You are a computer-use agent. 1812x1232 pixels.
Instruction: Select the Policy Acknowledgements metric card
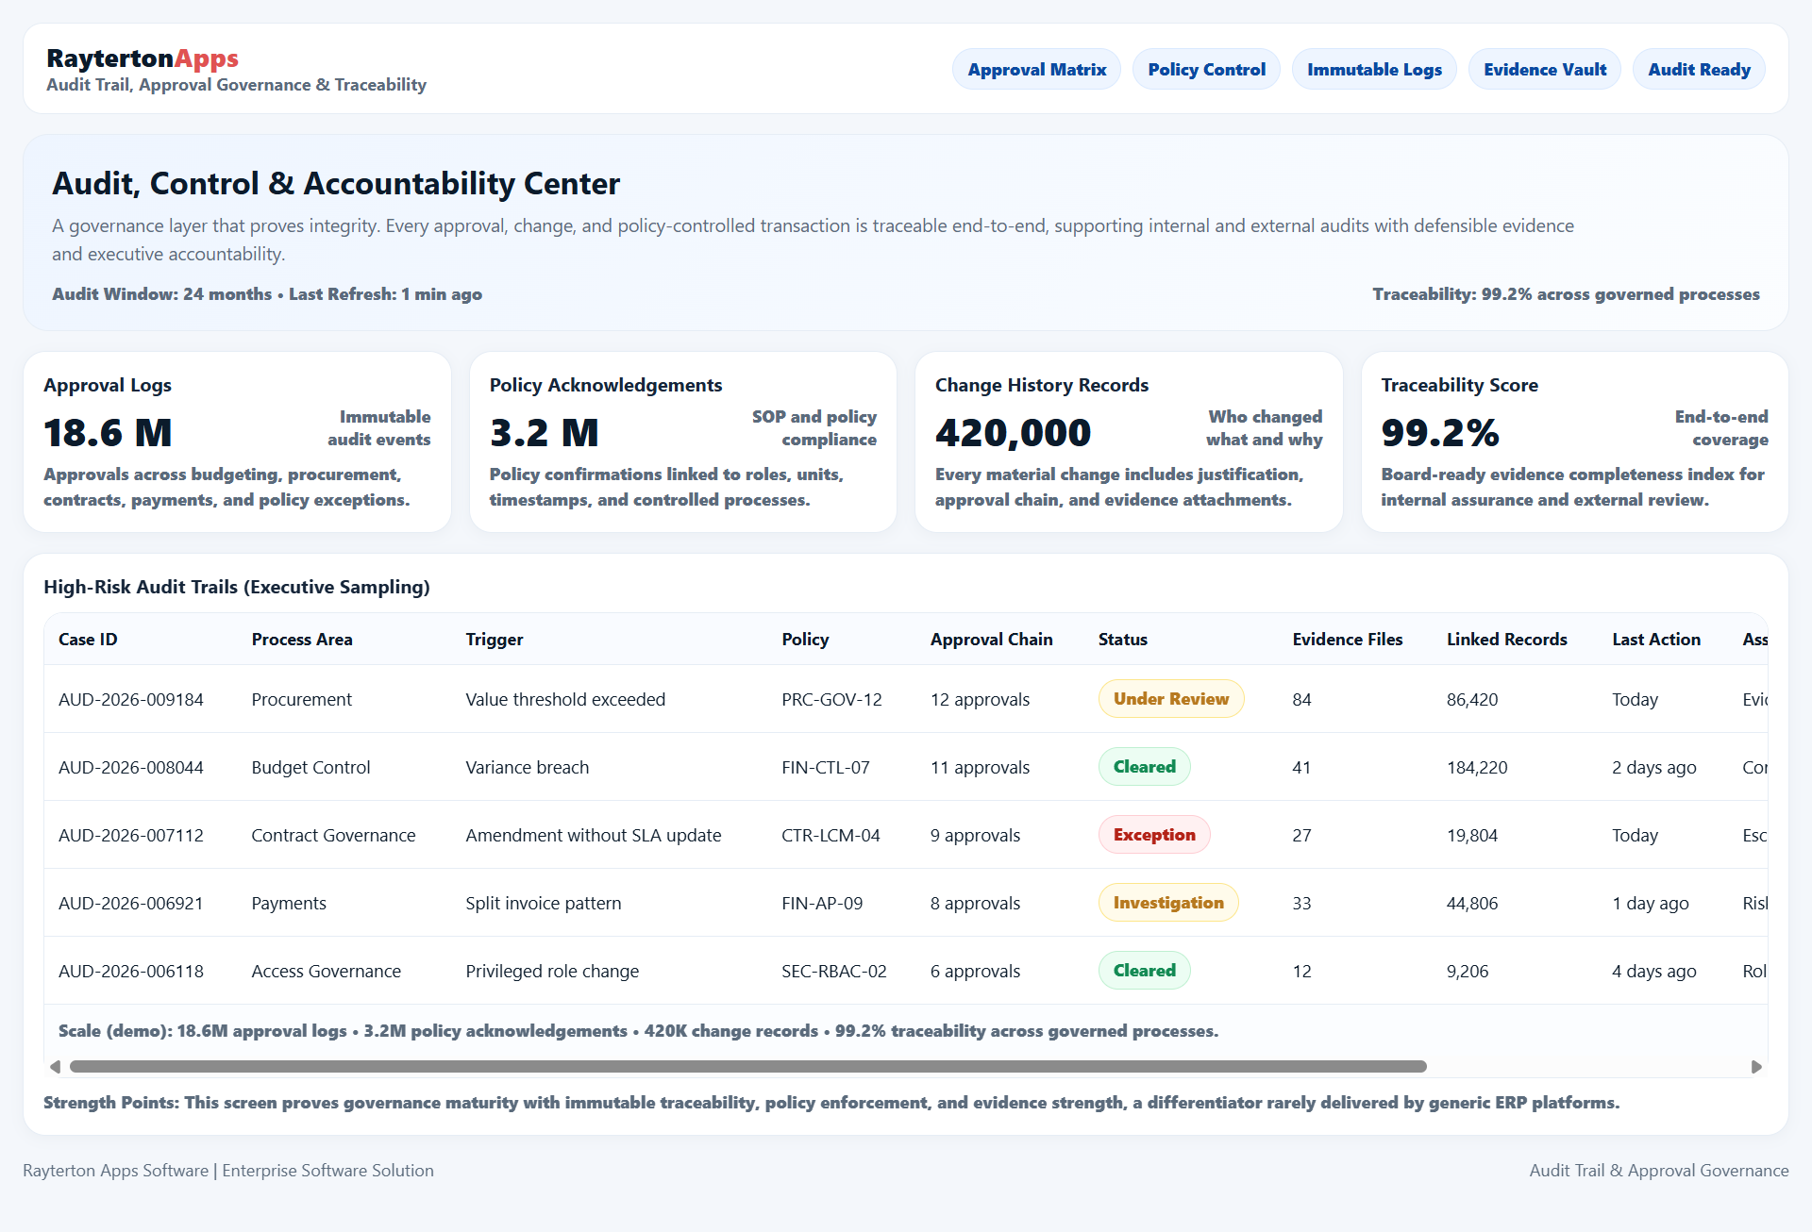click(x=682, y=441)
